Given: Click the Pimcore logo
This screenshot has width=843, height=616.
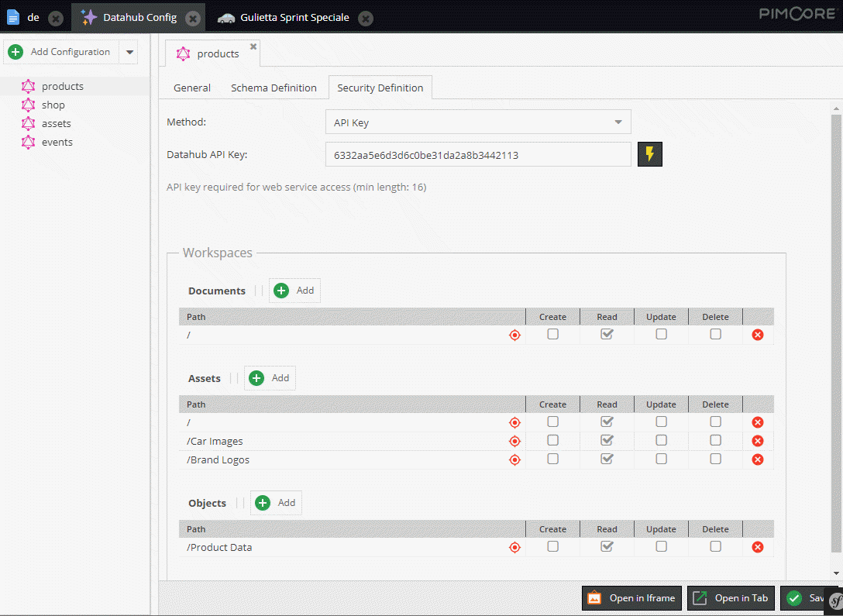Looking at the screenshot, I should [797, 13].
